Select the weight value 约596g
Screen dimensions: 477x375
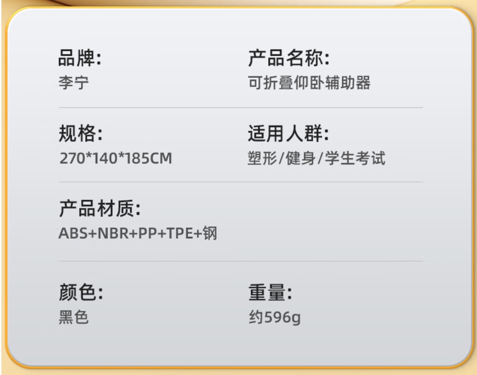275,317
